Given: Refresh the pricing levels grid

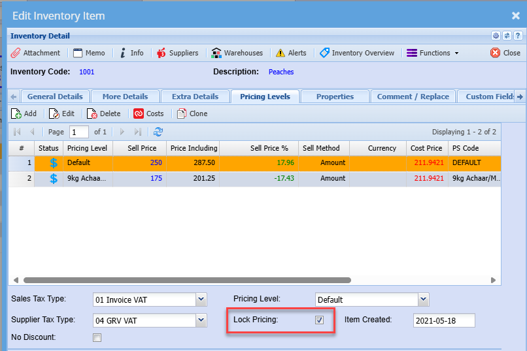Looking at the screenshot, I should 158,132.
